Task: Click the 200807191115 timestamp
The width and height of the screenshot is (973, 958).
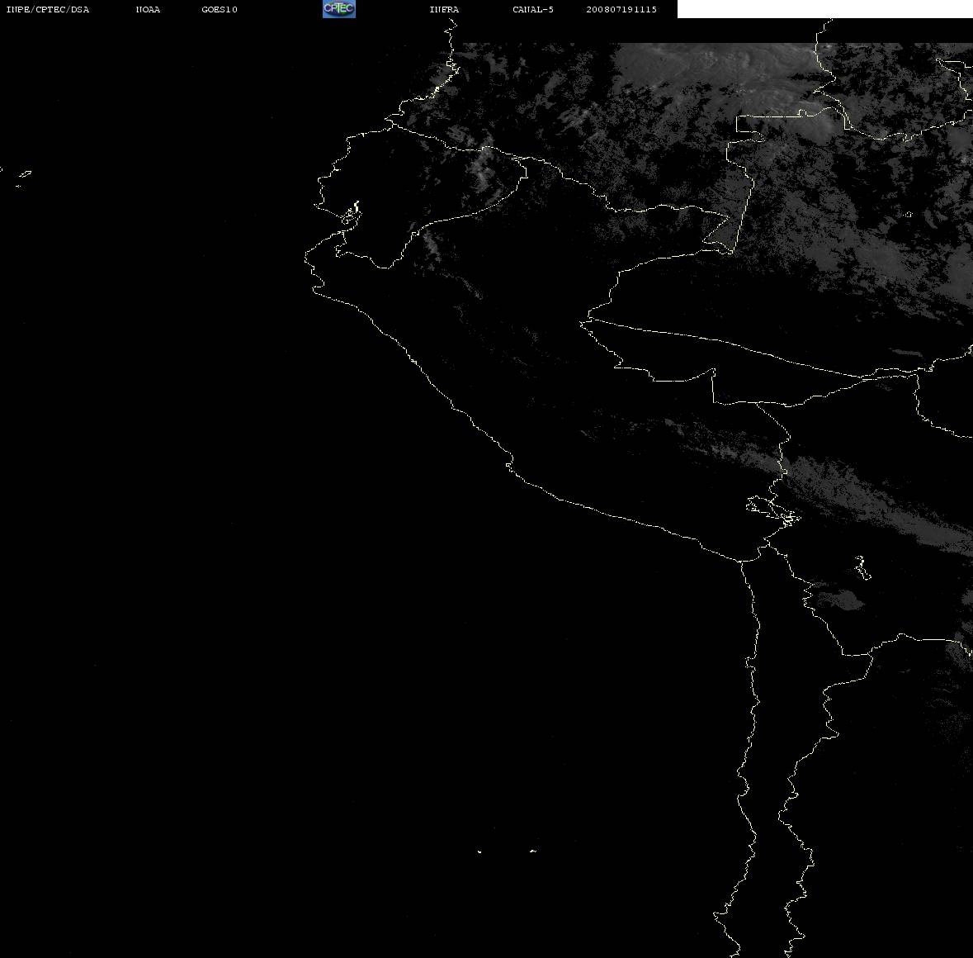Action: [621, 9]
